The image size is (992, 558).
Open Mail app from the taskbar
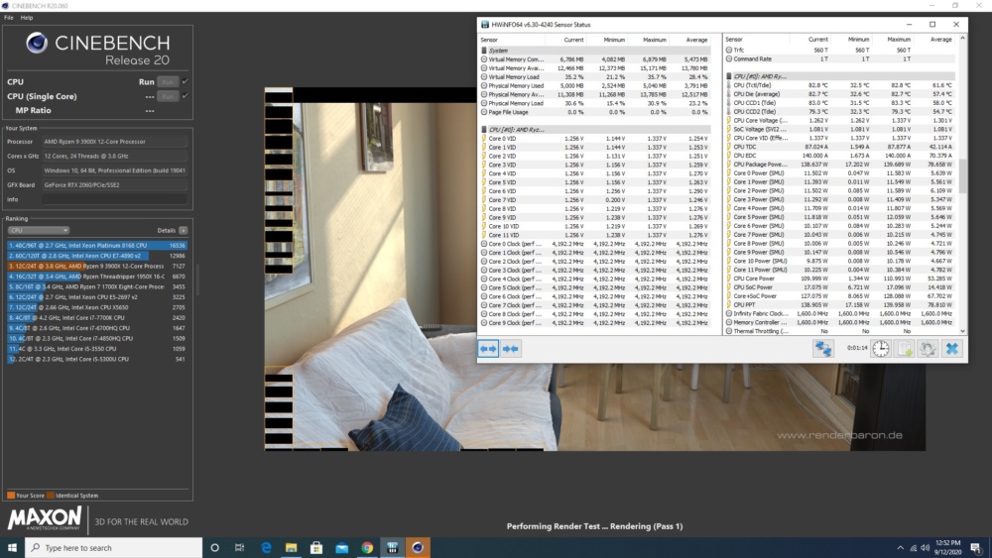(x=341, y=547)
